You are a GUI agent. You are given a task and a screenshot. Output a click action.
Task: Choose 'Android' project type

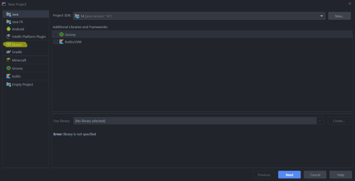click(18, 29)
